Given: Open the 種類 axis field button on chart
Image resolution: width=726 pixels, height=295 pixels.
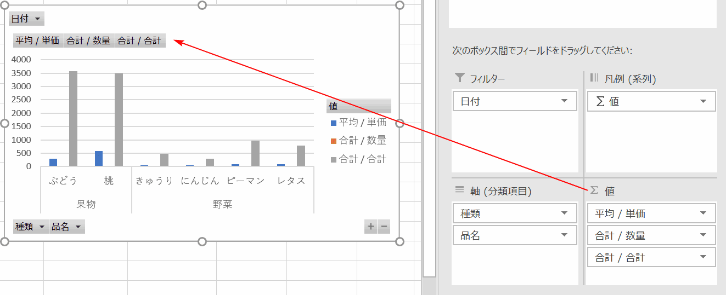Looking at the screenshot, I should coord(30,227).
